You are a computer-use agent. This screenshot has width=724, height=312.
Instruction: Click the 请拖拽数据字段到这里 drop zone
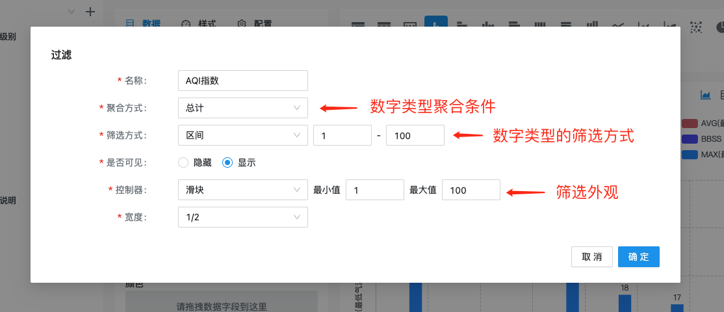point(222,301)
